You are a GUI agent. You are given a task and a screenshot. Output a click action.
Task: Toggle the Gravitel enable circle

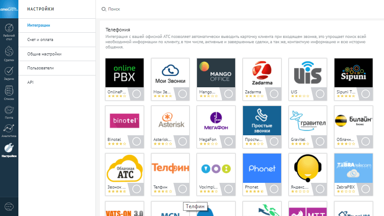pos(320,141)
